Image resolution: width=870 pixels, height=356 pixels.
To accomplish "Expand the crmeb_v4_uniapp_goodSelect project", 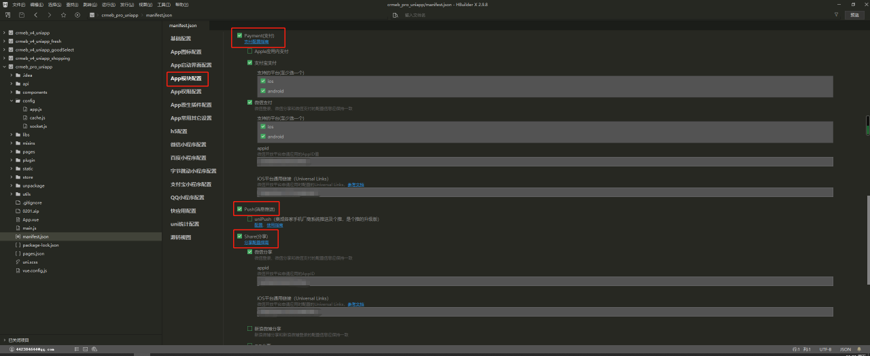I will [4, 50].
